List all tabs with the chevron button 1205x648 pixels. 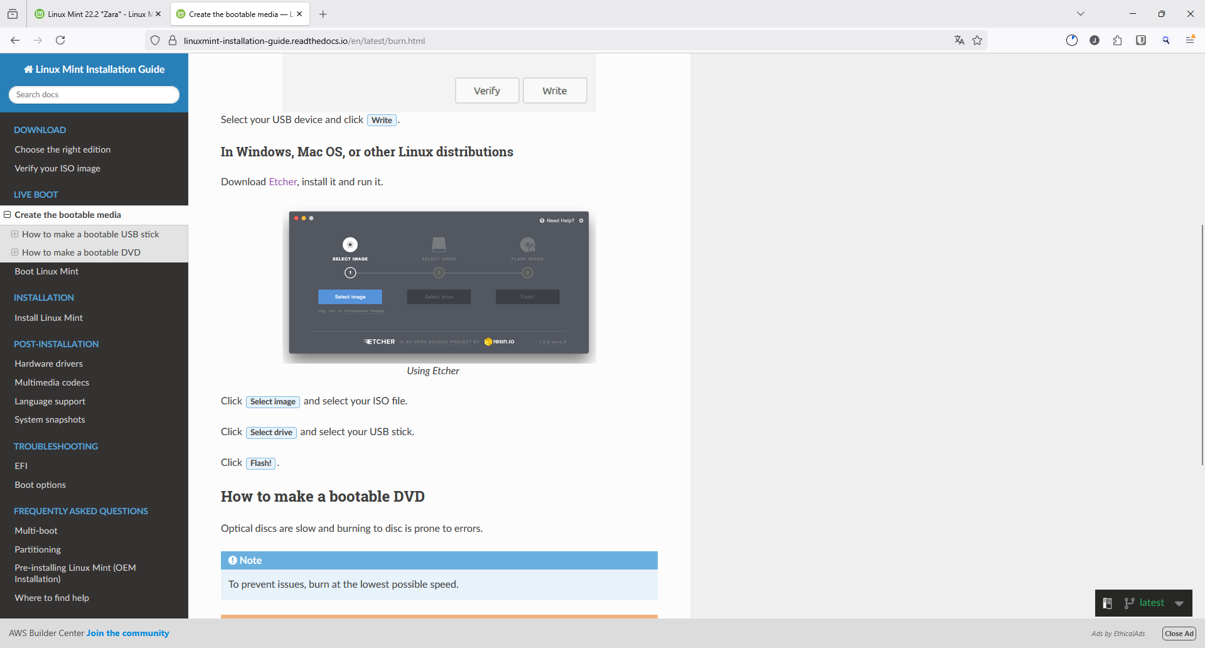coord(1080,14)
